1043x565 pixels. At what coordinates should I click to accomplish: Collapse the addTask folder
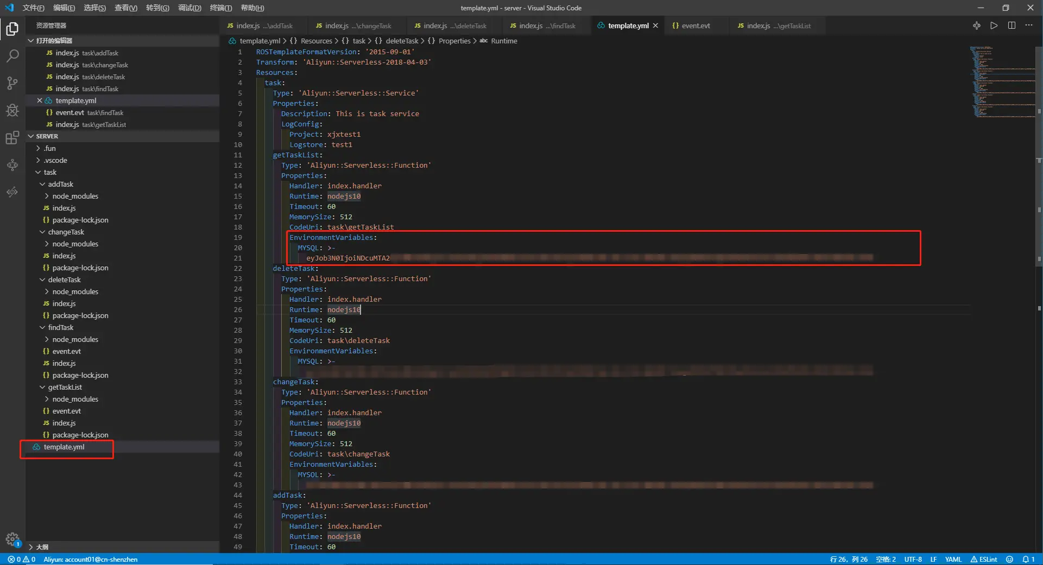[x=60, y=184]
